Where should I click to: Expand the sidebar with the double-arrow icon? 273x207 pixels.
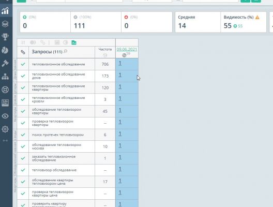click(5, 140)
